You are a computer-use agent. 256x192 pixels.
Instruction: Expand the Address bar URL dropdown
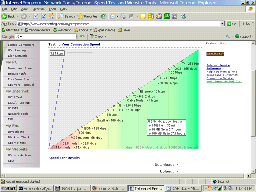(222, 24)
